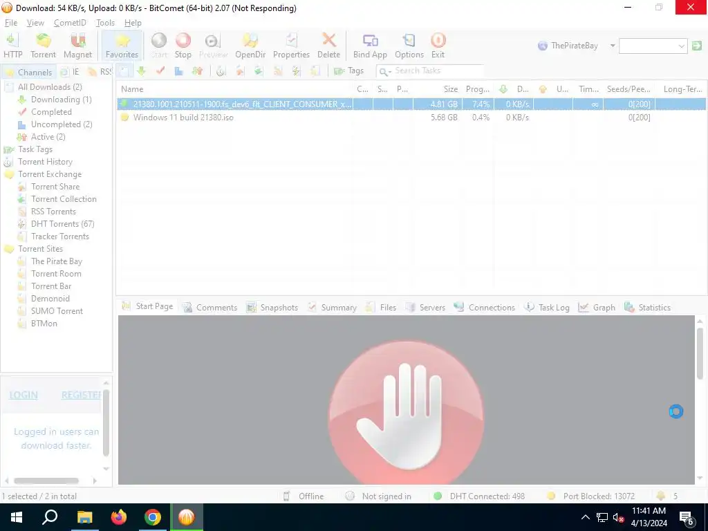The height and width of the screenshot is (531, 708).
Task: Collapse the Torrent Sites tree node
Action: click(9, 249)
